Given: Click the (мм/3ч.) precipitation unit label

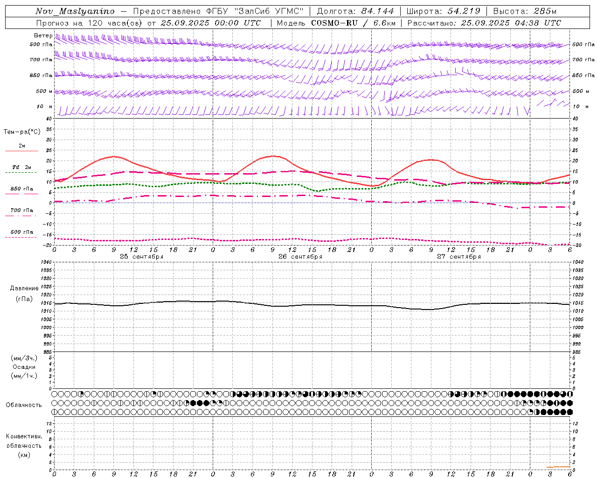Looking at the screenshot, I should [24, 358].
